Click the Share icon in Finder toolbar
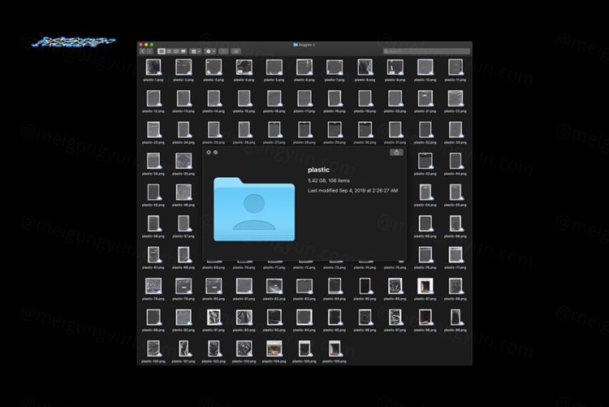 [223, 51]
